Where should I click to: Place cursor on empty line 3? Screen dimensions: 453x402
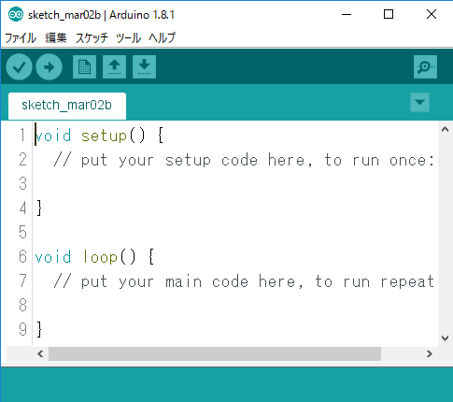pyautogui.click(x=234, y=183)
